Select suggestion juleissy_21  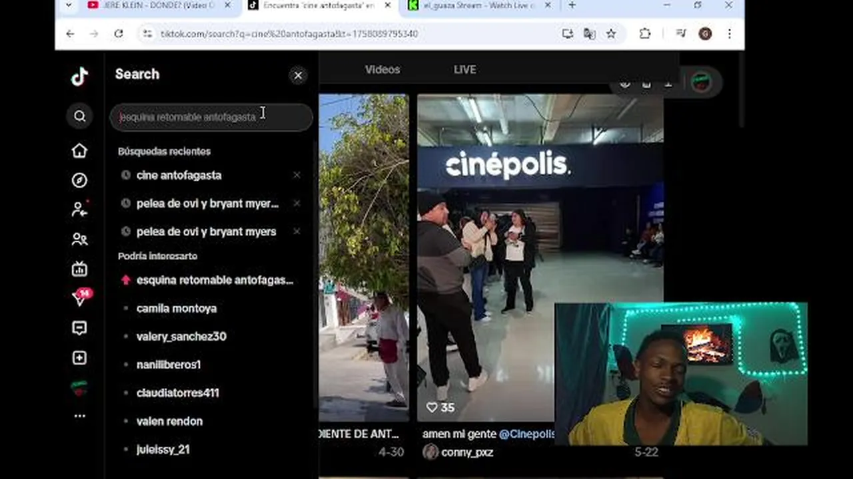(x=163, y=450)
